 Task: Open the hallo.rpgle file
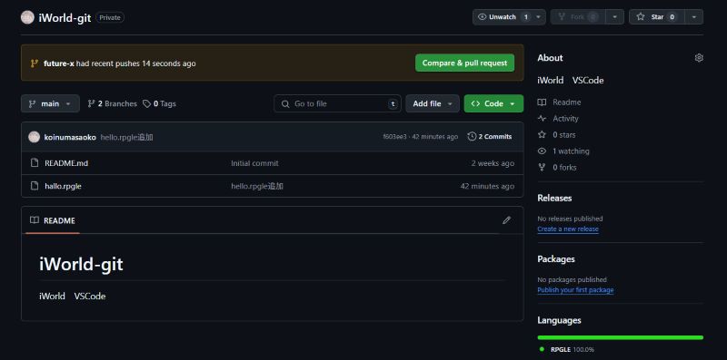(63, 186)
